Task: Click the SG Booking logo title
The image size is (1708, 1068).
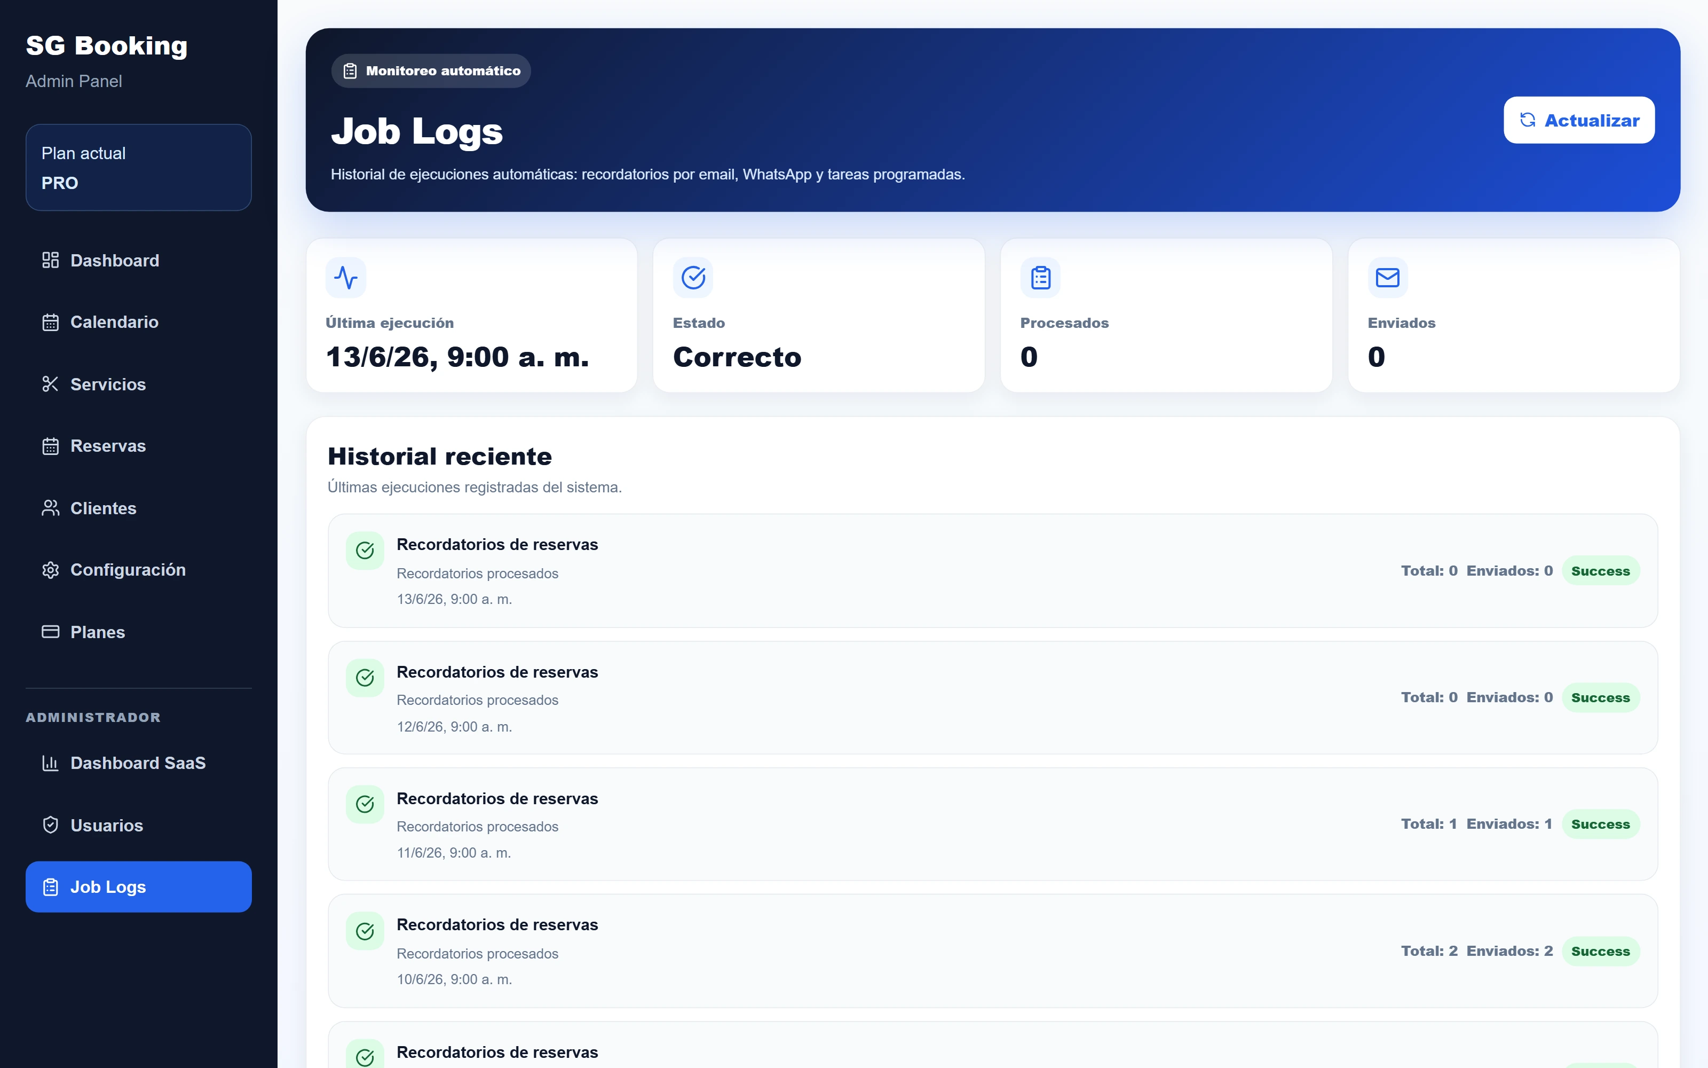Action: 107,45
